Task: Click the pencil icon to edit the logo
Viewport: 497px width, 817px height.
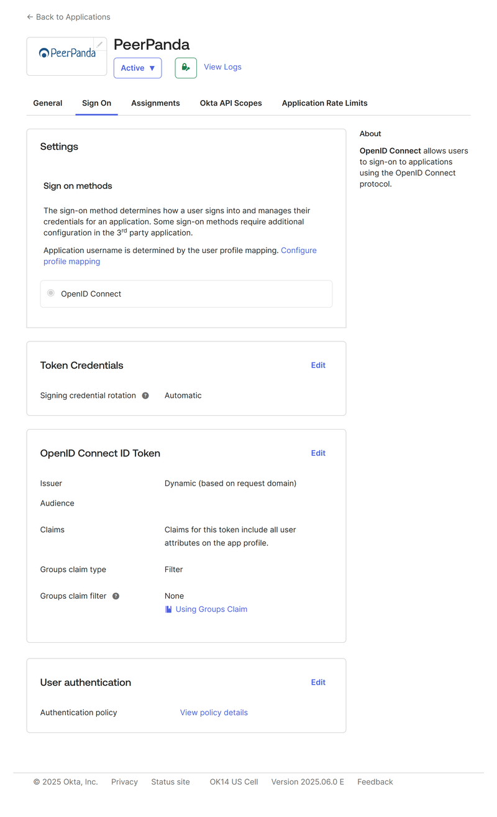Action: point(99,44)
